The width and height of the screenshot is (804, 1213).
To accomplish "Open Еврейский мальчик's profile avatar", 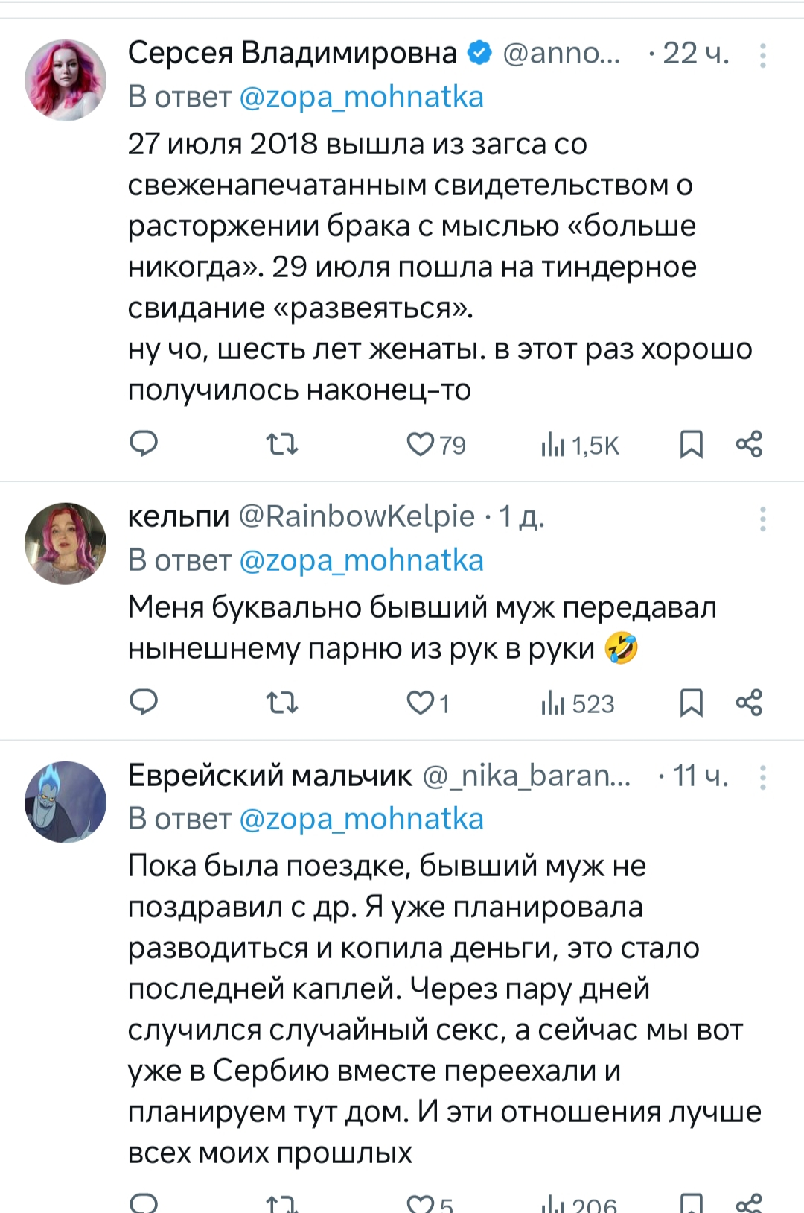I will tap(66, 802).
